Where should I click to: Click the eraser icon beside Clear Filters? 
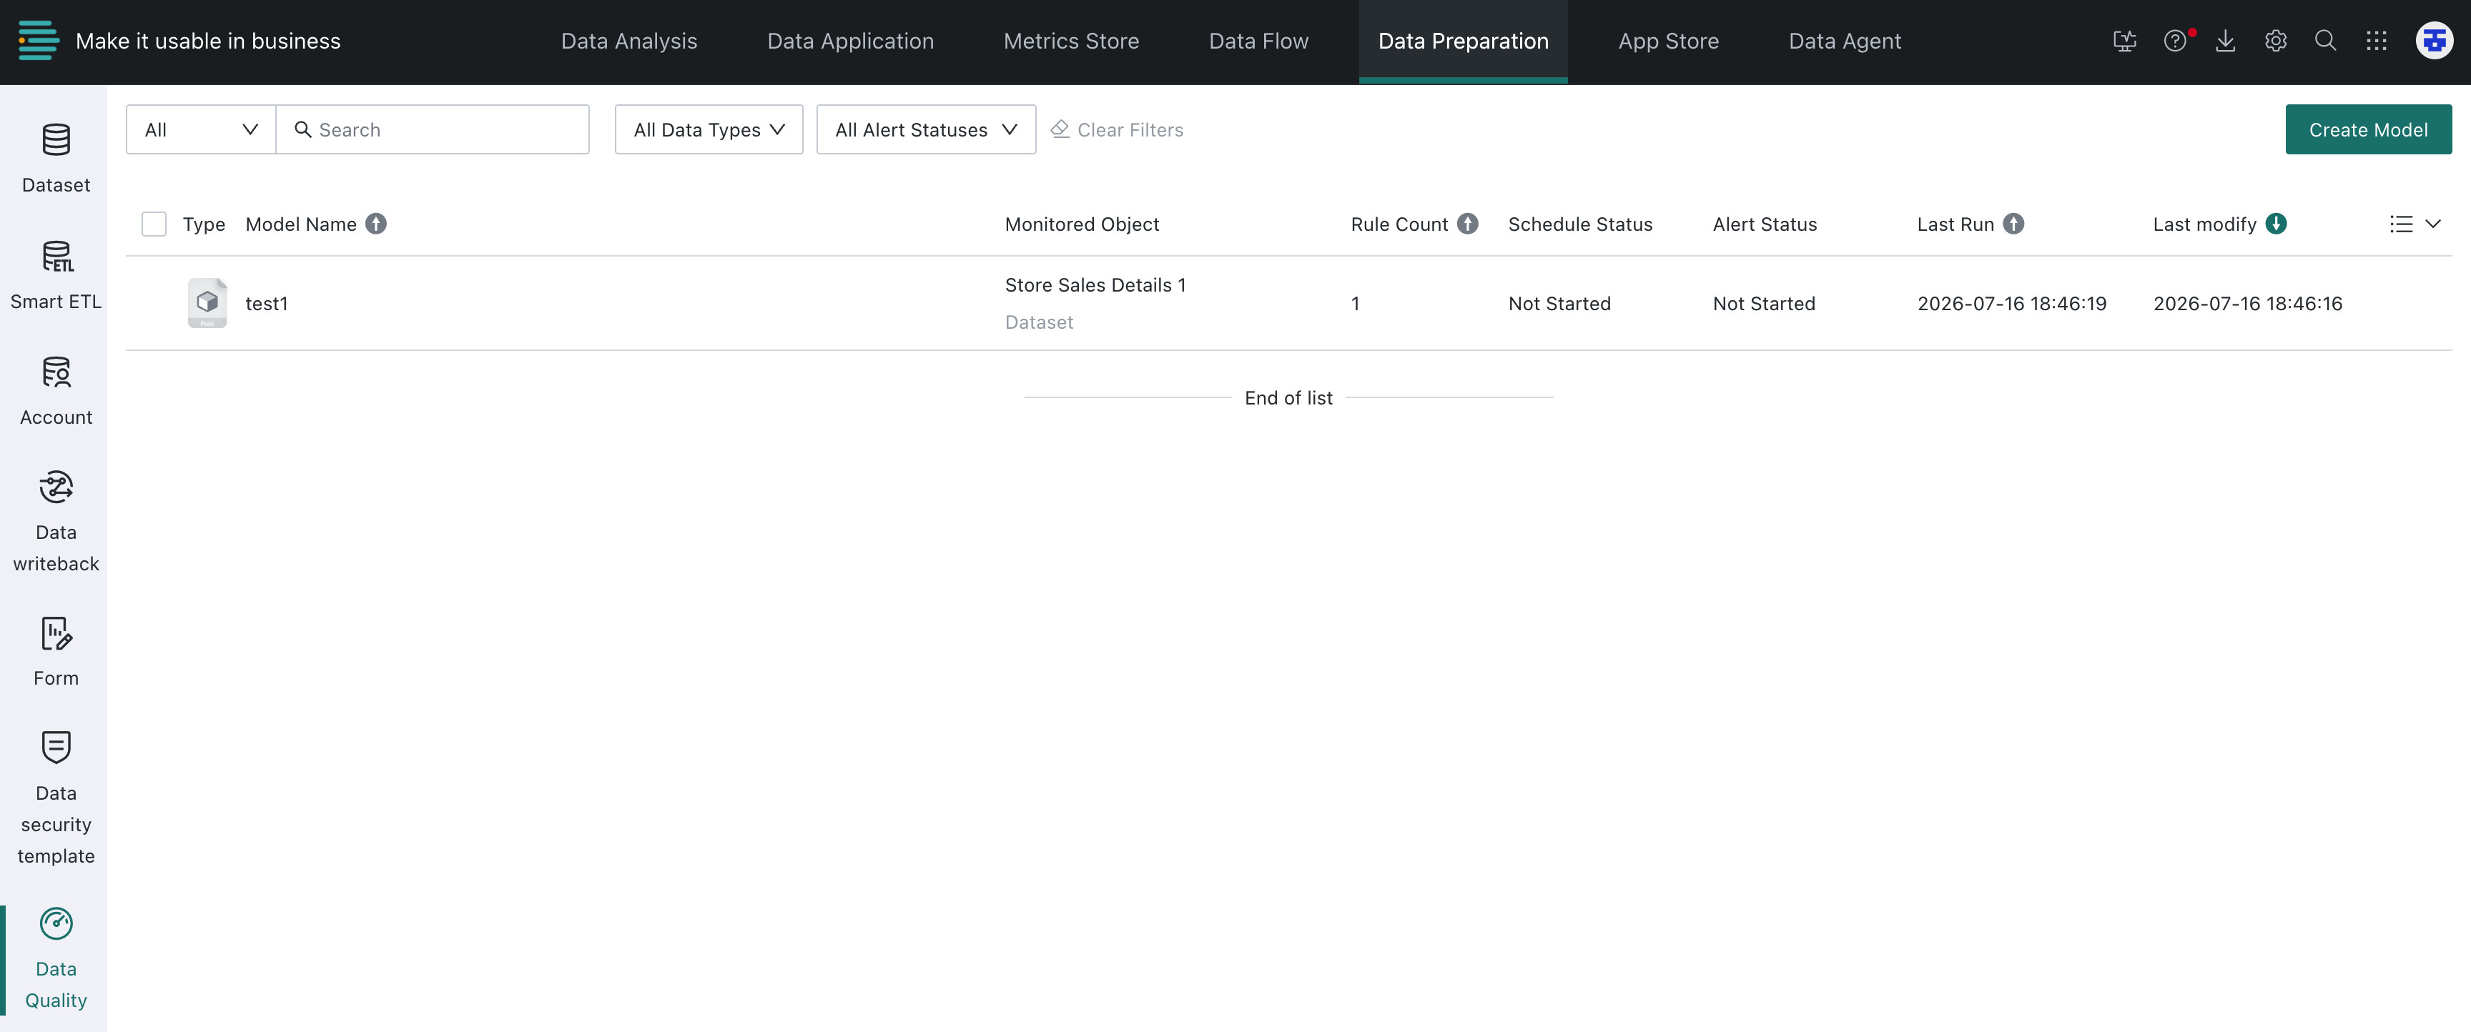point(1060,129)
